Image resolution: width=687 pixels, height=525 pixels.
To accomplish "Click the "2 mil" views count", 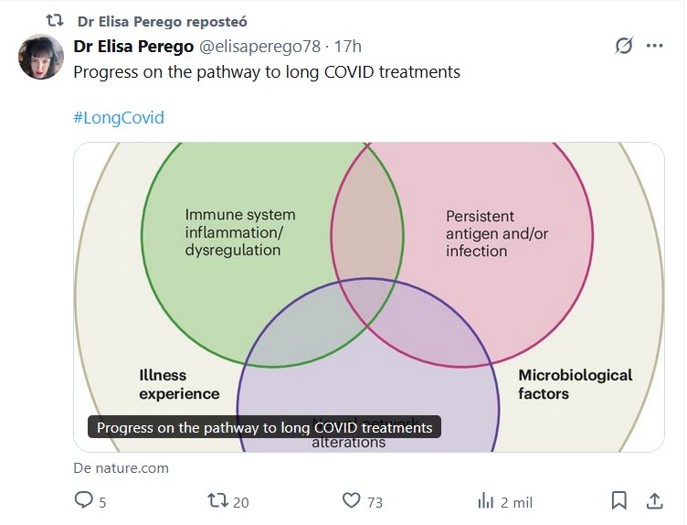I will click(x=516, y=502).
